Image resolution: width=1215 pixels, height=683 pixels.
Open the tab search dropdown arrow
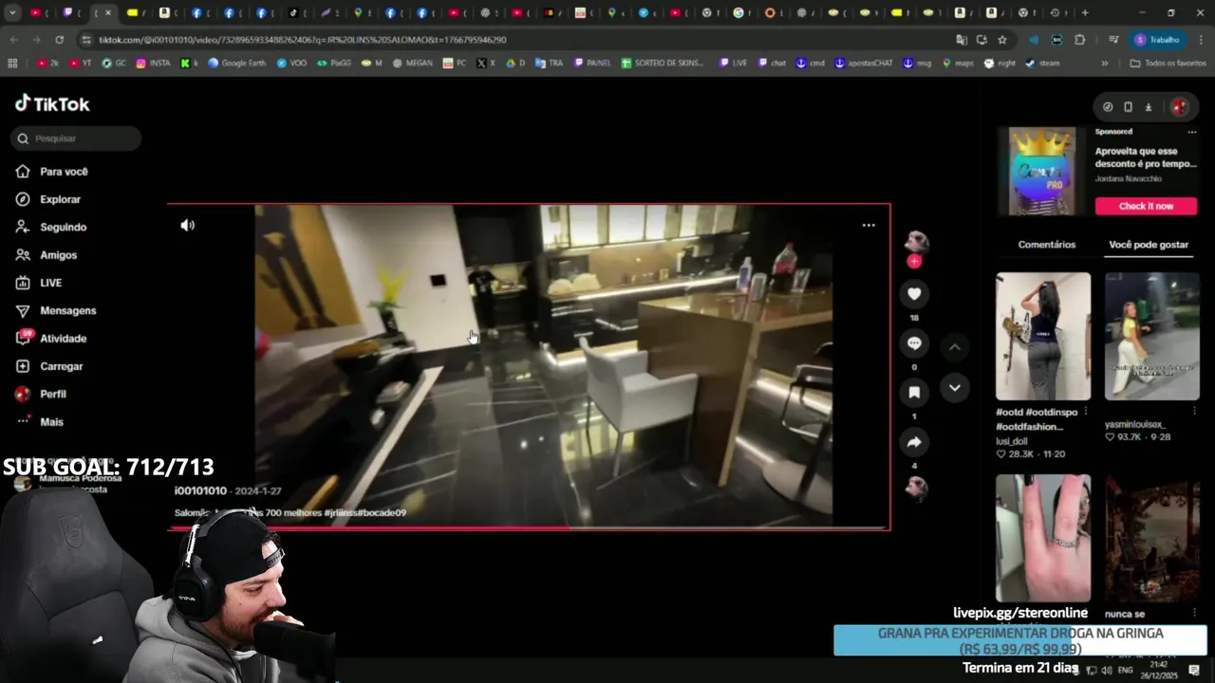[12, 13]
